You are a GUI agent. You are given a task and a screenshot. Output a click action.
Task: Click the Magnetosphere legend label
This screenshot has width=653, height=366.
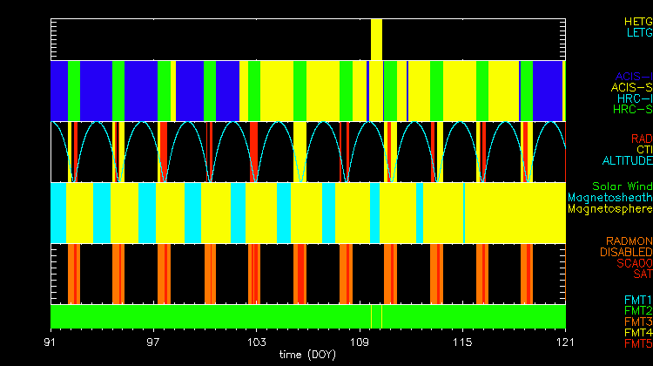pyautogui.click(x=609, y=209)
